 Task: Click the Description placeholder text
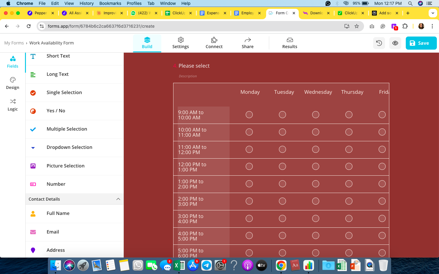point(187,76)
